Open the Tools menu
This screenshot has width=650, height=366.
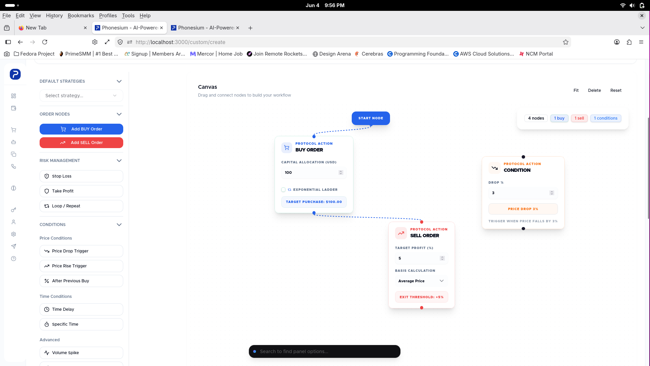(128, 16)
